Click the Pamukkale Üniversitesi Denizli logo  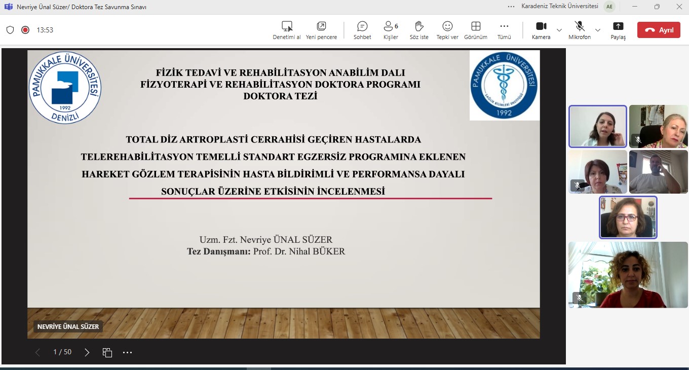pyautogui.click(x=65, y=87)
